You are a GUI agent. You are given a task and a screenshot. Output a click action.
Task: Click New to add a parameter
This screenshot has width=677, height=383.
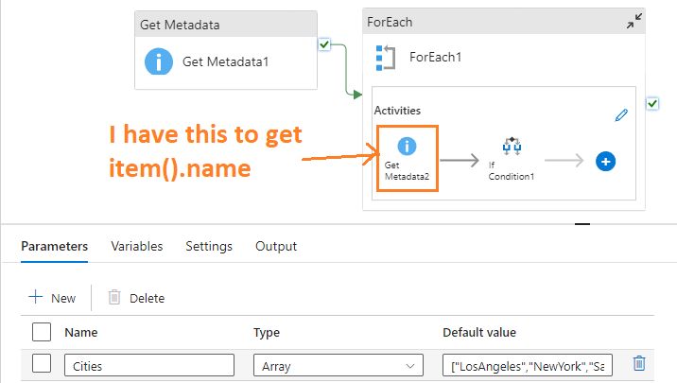52,298
